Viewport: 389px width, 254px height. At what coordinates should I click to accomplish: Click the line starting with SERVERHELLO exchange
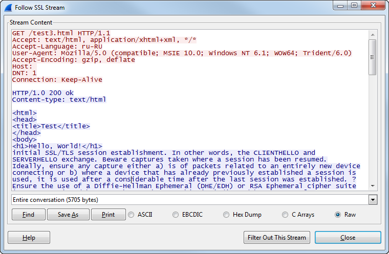(170, 159)
